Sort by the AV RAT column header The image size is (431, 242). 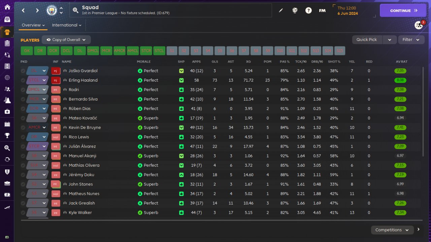tap(402, 62)
